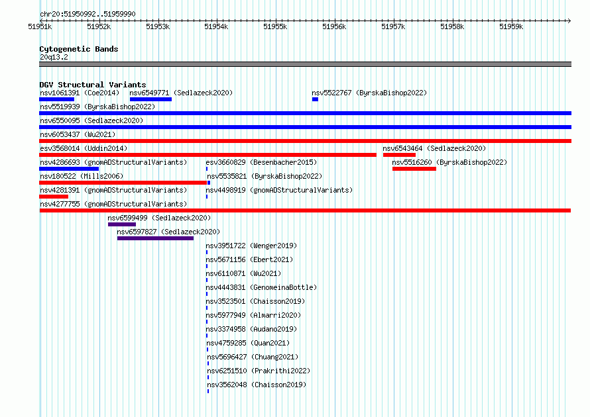Click the long red bar under esv3568014
The width and height of the screenshot is (590, 417).
(x=207, y=155)
